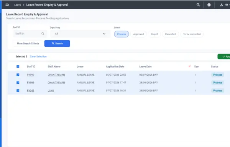This screenshot has width=230, height=147.
Task: Click the Leave Date column header
Action: coord(145,67)
